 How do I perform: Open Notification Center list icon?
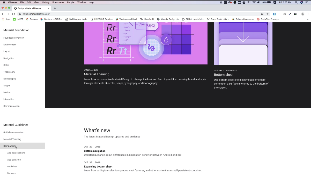[x=307, y=2]
